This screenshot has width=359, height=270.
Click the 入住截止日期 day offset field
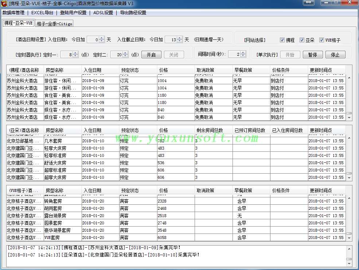(171, 40)
